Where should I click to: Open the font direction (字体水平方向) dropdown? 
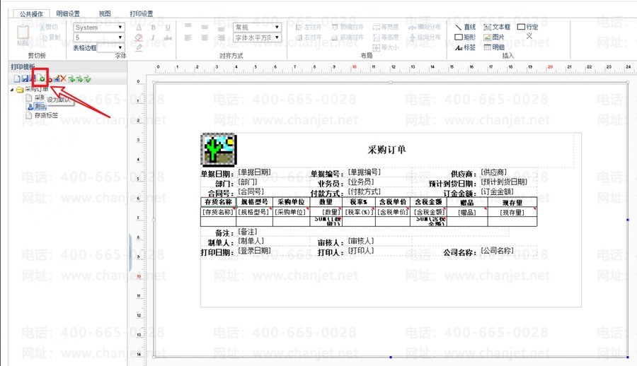click(x=277, y=37)
